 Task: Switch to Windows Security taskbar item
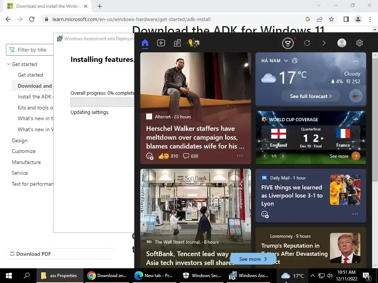click(x=203, y=276)
